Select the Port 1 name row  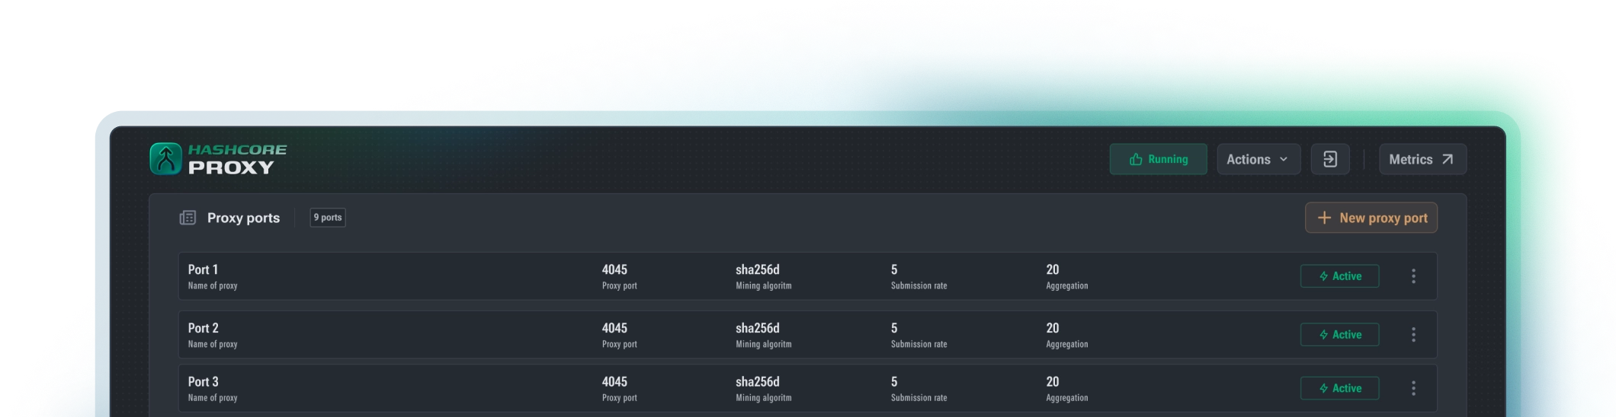tap(204, 270)
